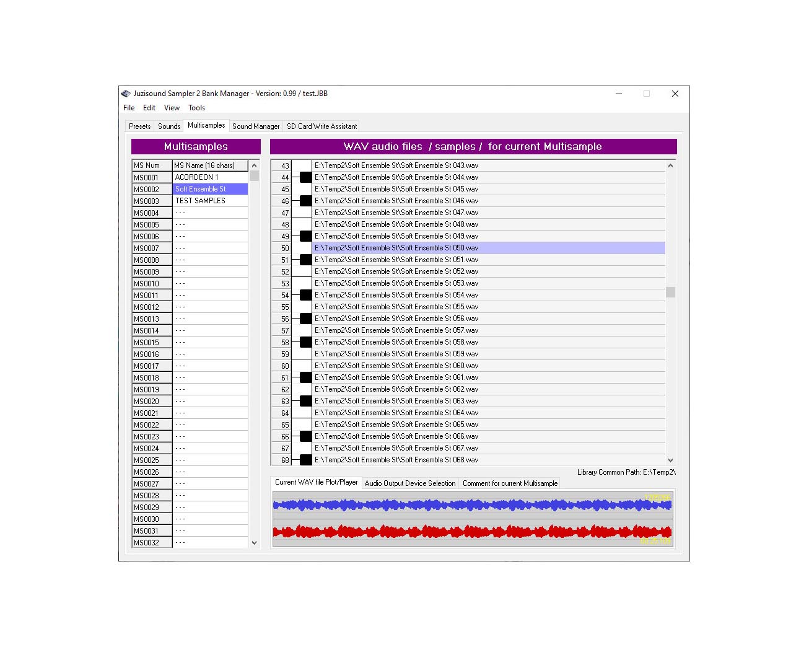Open the SD Card Write Assistant tab
This screenshot has width=809, height=647.
[321, 126]
